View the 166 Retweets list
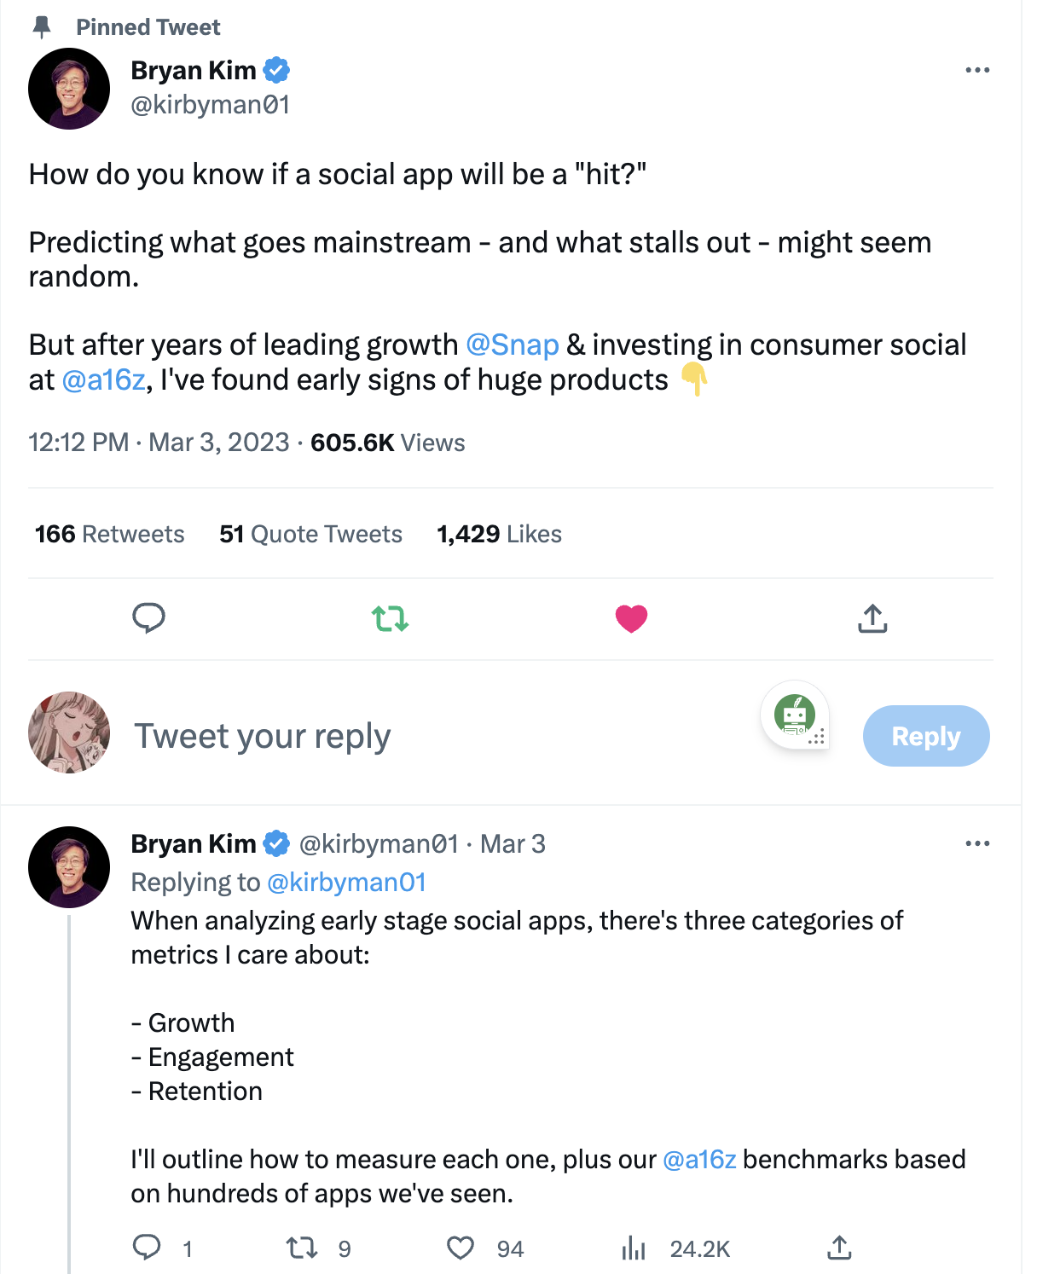 click(109, 534)
